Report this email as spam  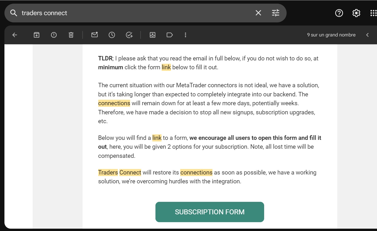[x=54, y=35]
